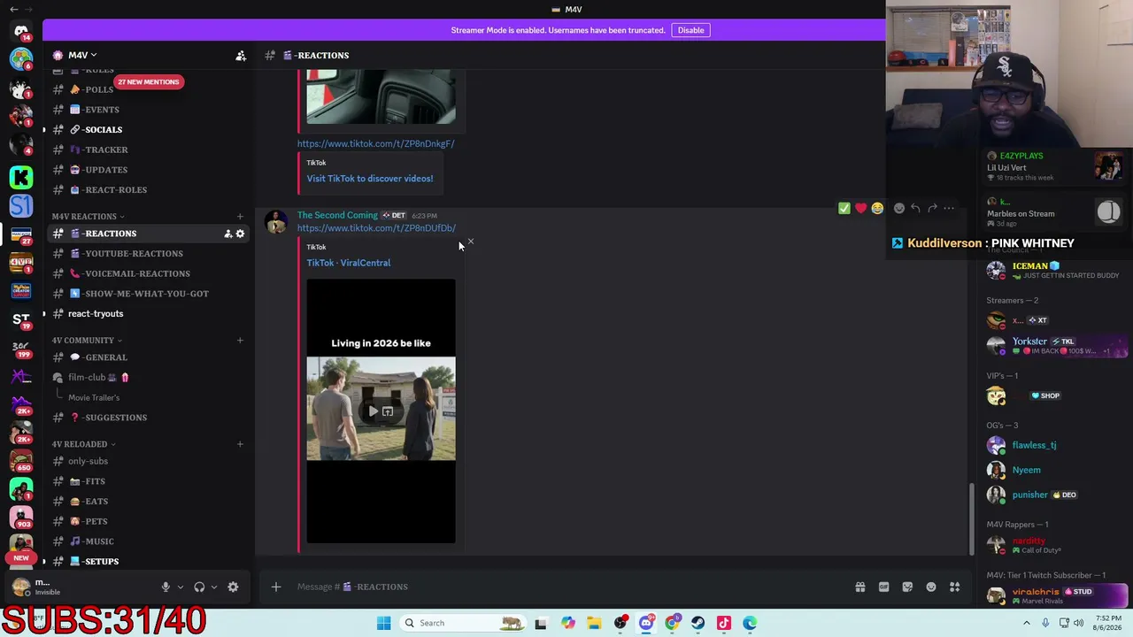Create a channel in M4V REACTIONS
1133x637 pixels.
click(240, 217)
